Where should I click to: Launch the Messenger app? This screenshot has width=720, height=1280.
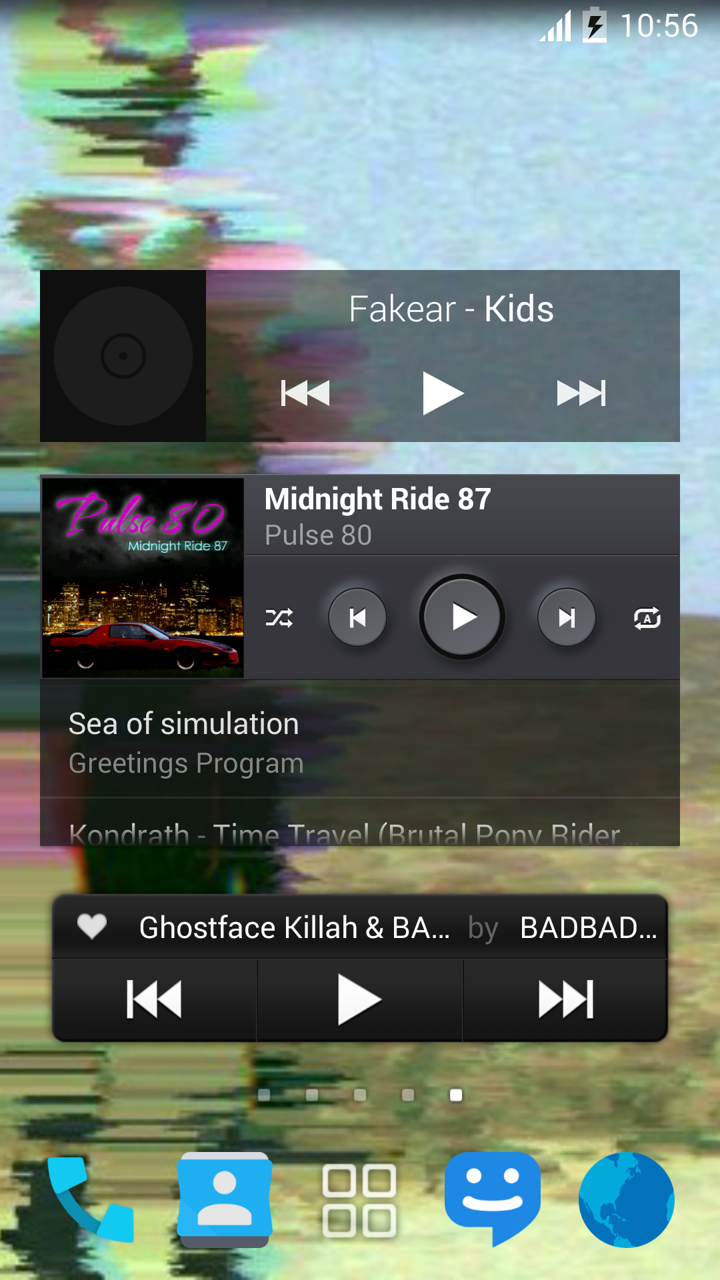coord(493,1199)
